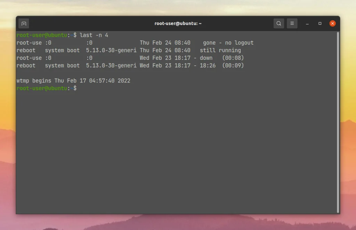Click the date "Thu Feb 17 04:57:40 2022"
The image size is (356, 230).
pyautogui.click(x=92, y=81)
